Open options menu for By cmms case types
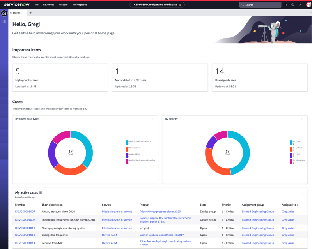The image size is (312, 249). [x=152, y=119]
